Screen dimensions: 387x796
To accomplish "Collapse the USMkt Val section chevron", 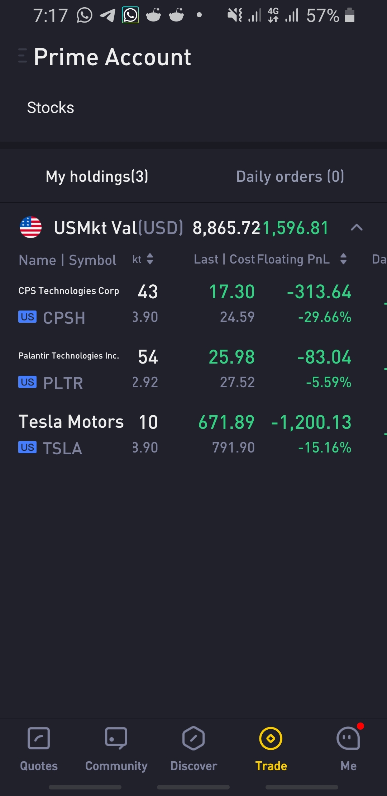I will point(357,227).
